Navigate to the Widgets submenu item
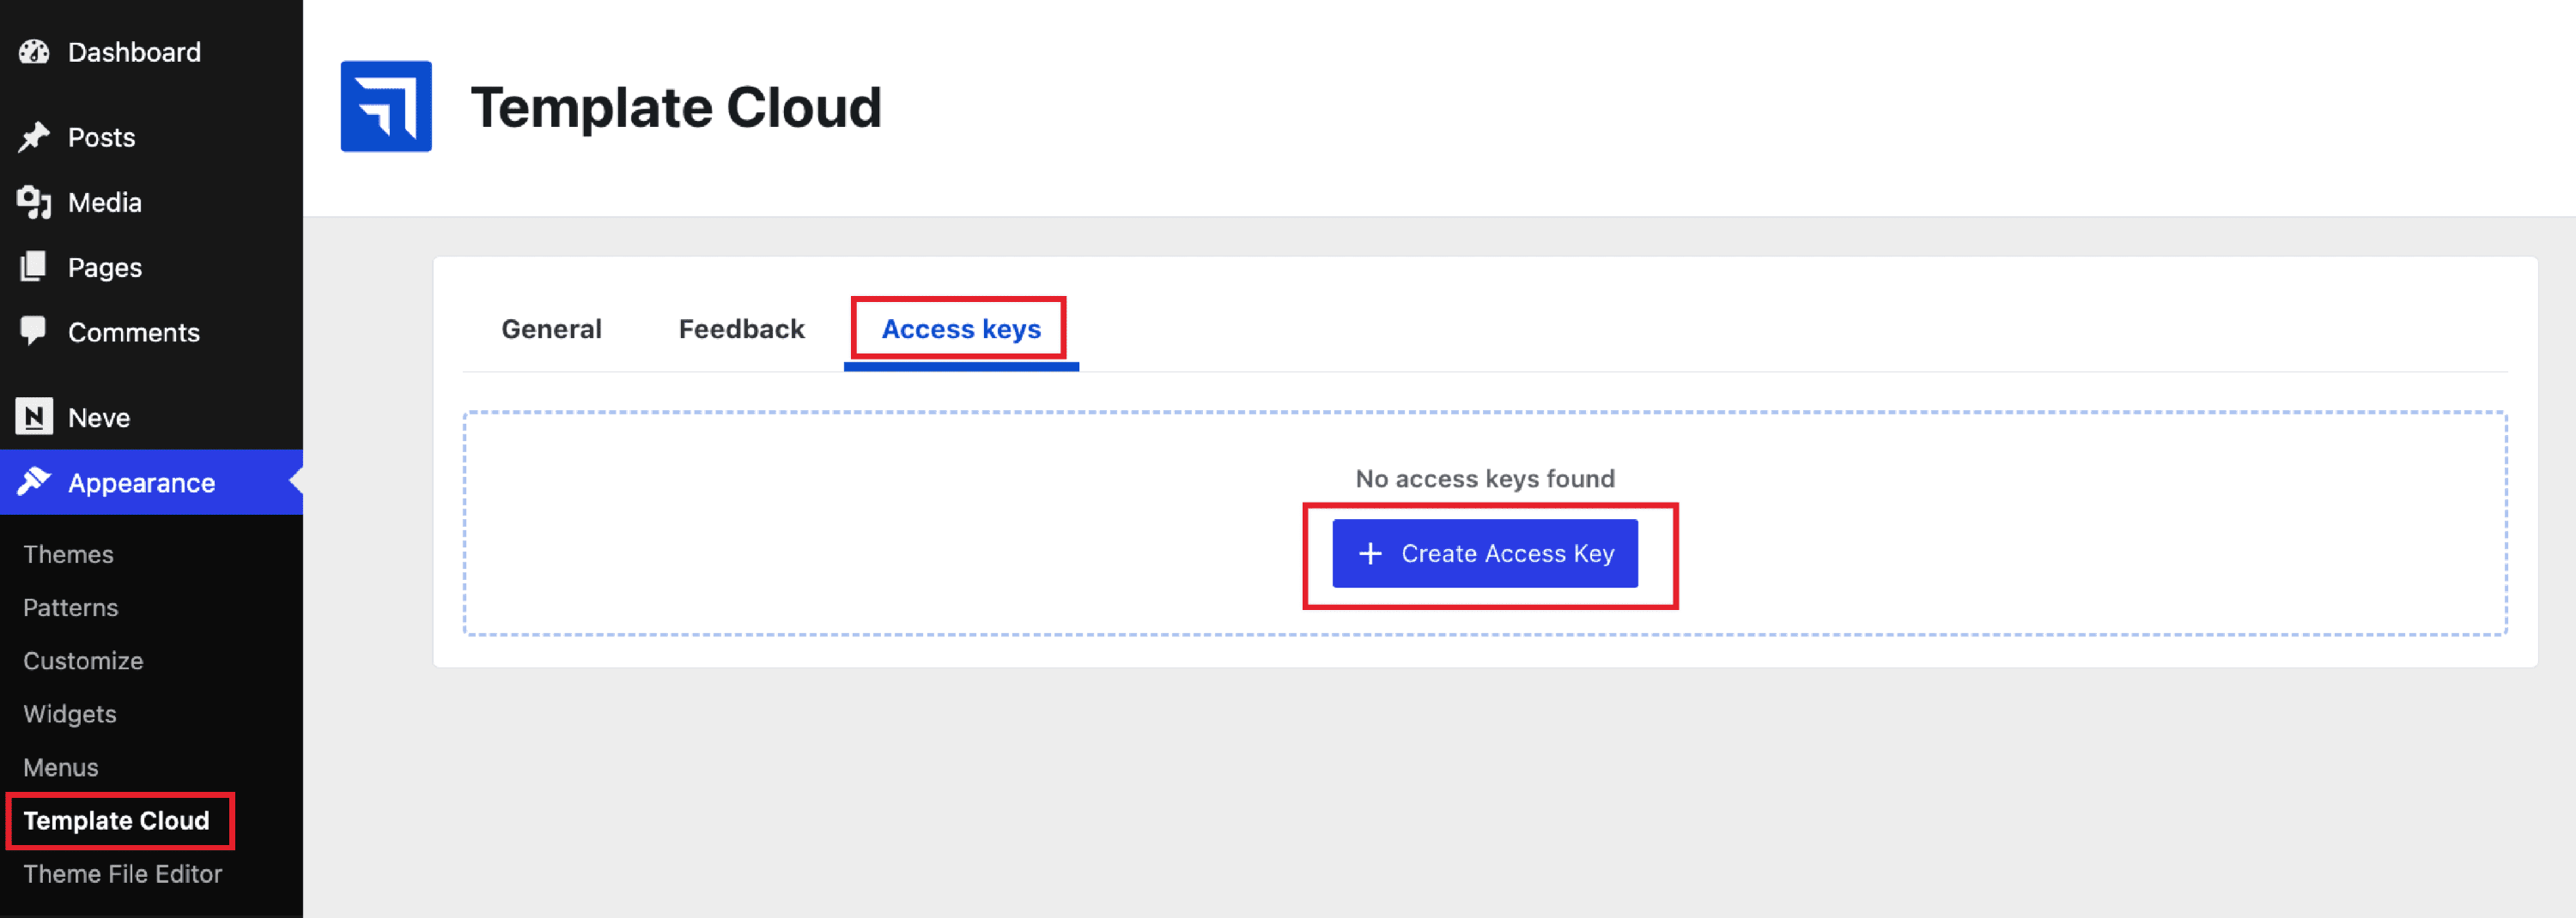The image size is (2576, 918). coord(70,714)
